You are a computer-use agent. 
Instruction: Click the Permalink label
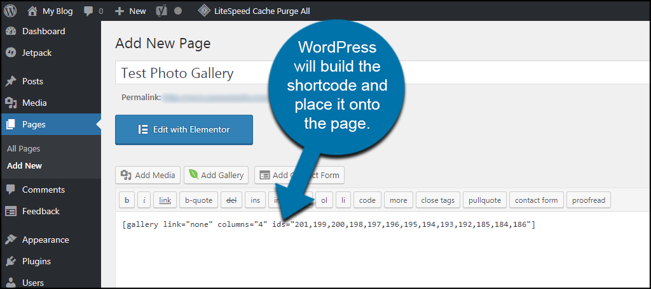tap(141, 98)
